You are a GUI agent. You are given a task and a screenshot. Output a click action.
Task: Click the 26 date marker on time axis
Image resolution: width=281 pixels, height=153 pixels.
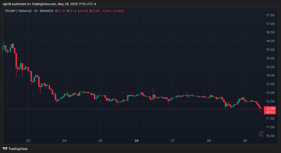pyautogui.click(x=136, y=141)
